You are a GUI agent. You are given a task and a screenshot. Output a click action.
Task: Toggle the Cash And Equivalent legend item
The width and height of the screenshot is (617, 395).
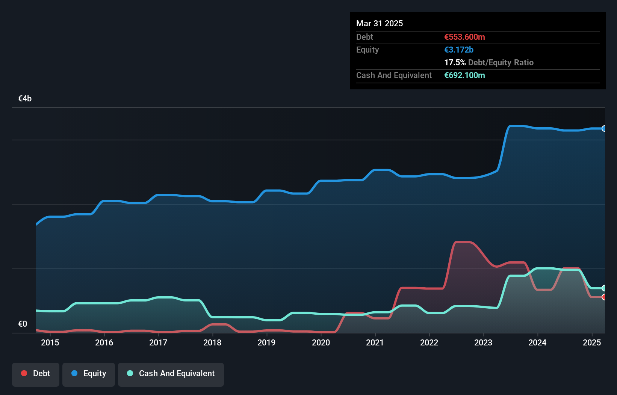click(x=171, y=374)
